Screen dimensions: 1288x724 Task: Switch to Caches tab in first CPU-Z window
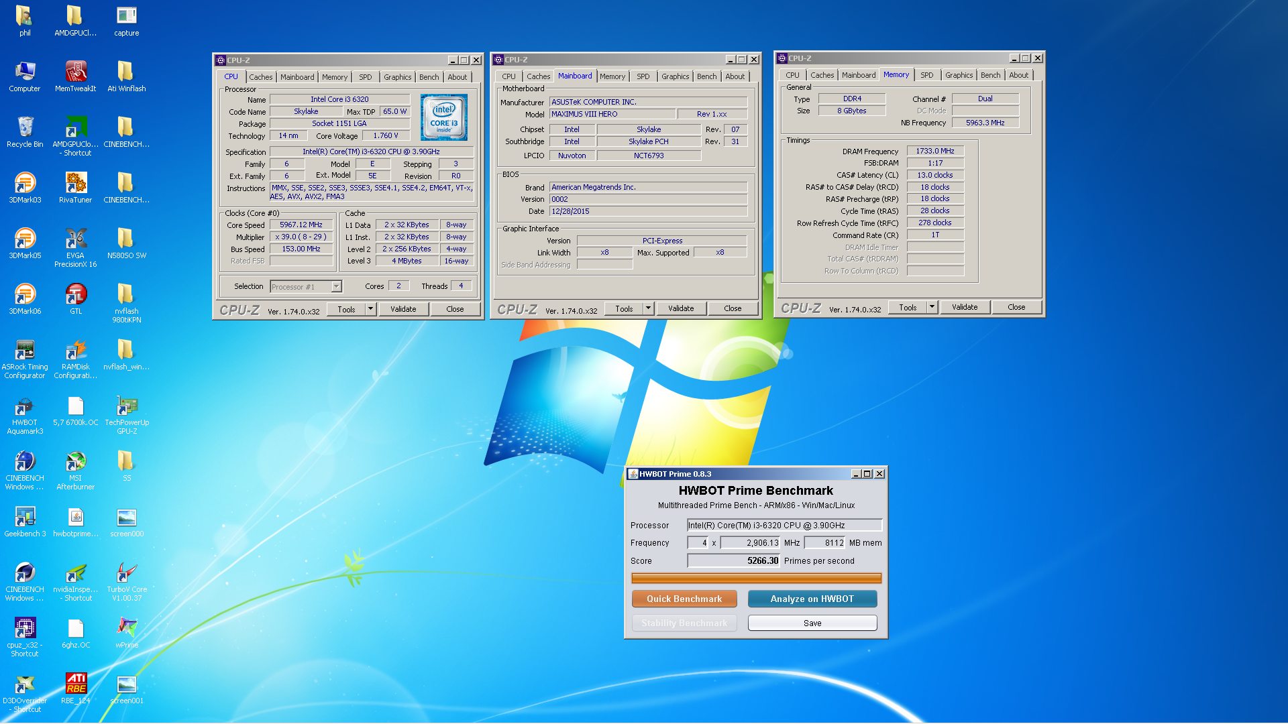point(261,77)
